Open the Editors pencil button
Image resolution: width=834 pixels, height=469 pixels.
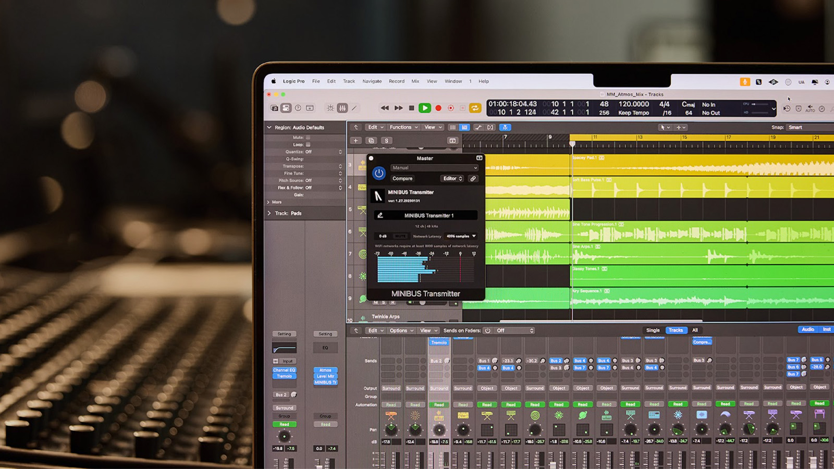354,108
